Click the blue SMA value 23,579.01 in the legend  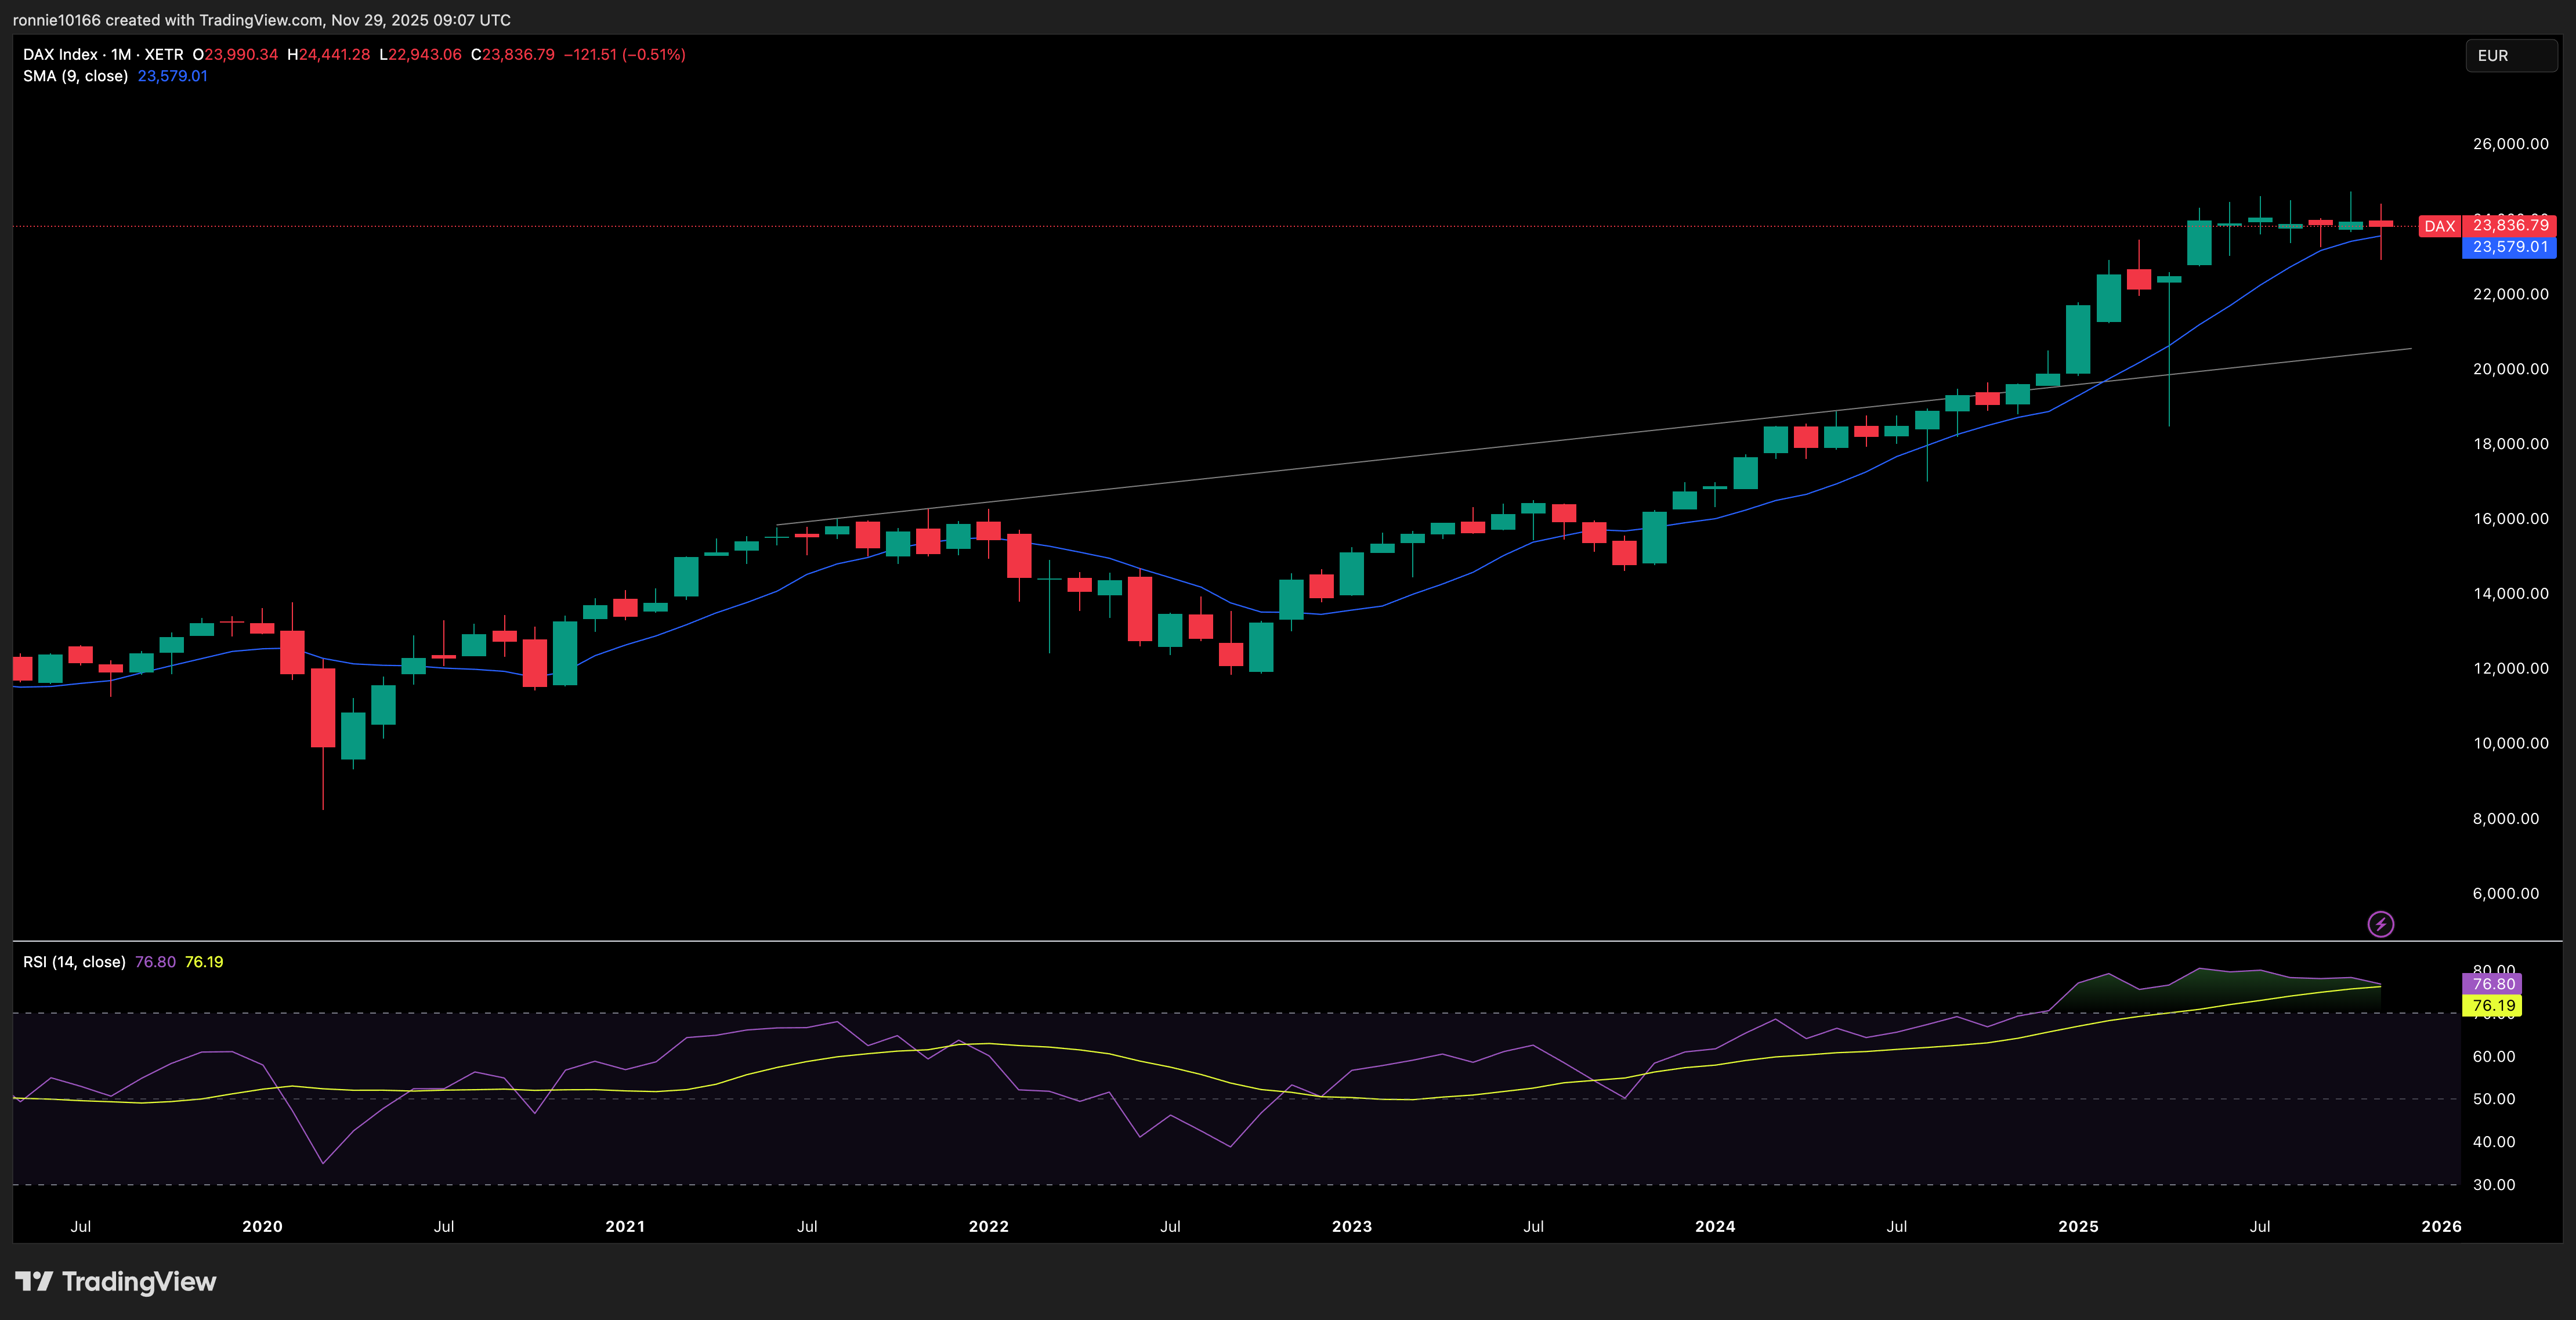(x=172, y=76)
